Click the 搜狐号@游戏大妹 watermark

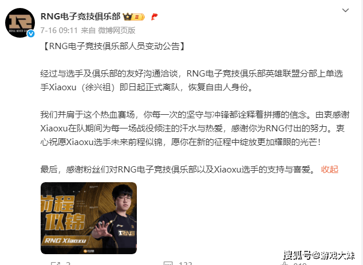319,255
